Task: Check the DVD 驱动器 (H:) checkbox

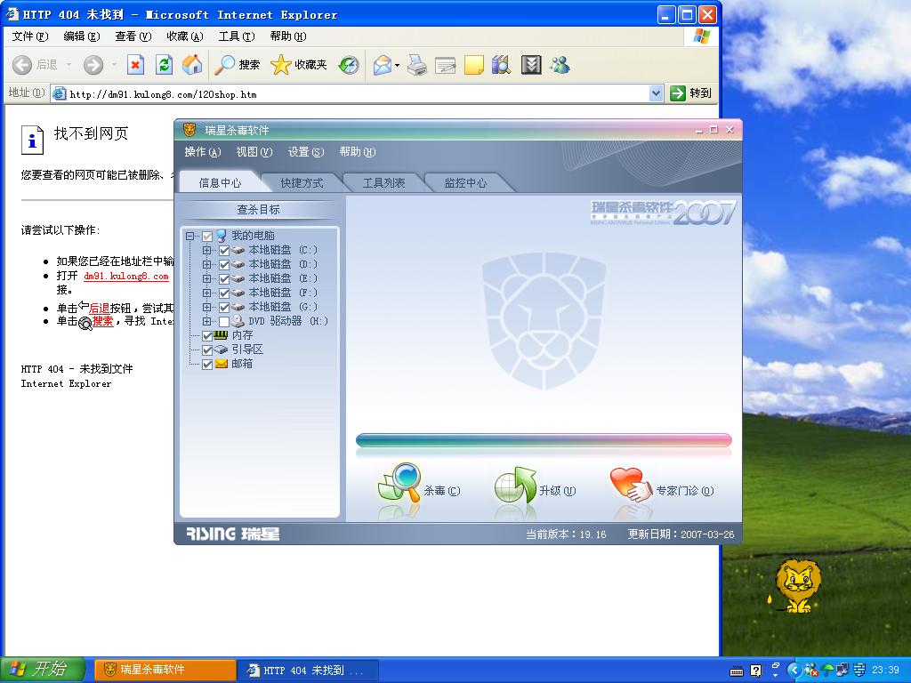Action: [x=224, y=321]
